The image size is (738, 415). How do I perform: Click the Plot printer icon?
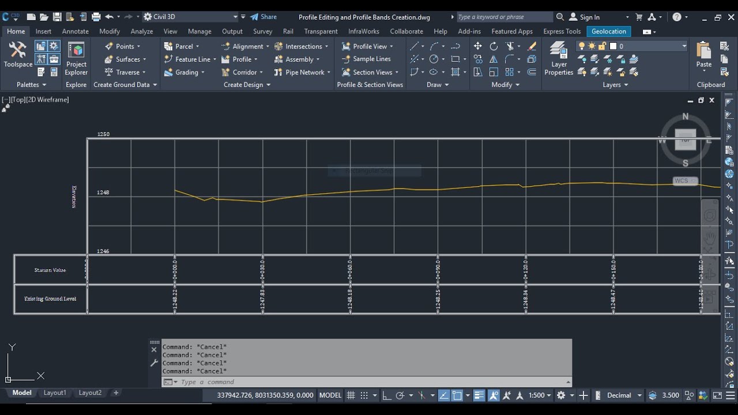96,17
